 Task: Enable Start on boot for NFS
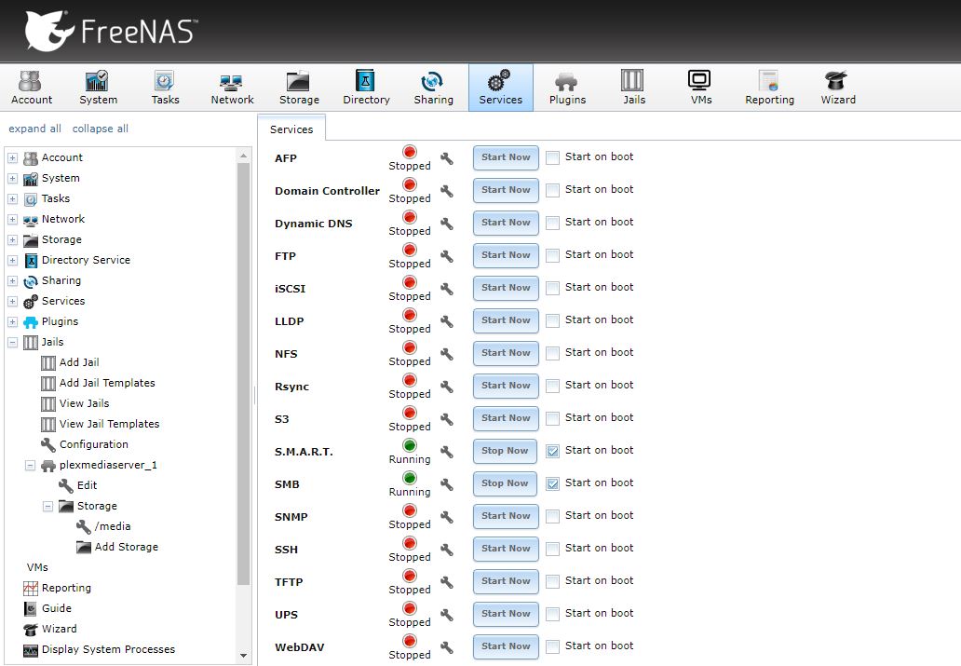click(552, 353)
